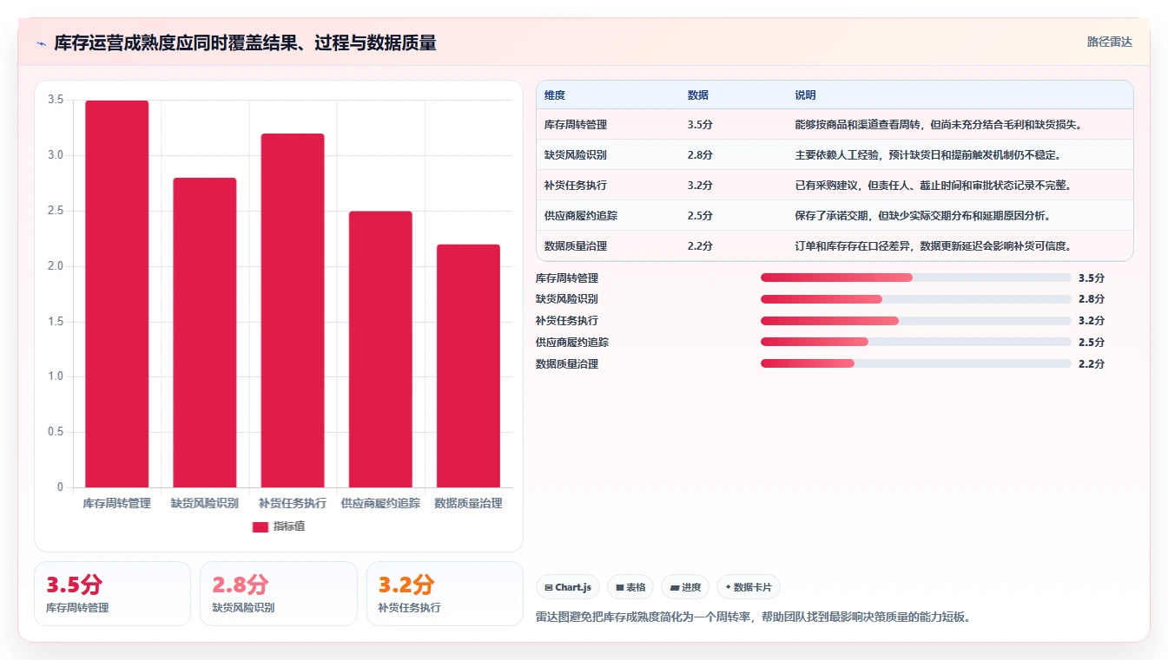Select the 数据质量治理 row name in the table
Screen dimensions: 1168x660
coord(576,246)
